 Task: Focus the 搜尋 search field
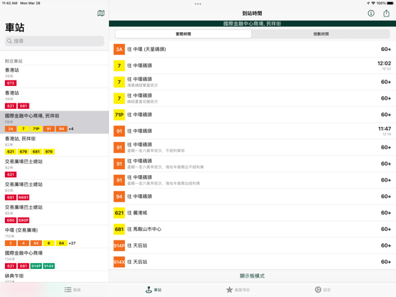click(x=55, y=41)
